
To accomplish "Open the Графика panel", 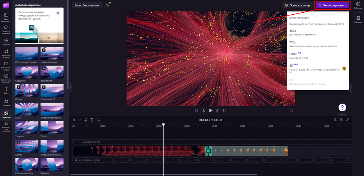I will click(x=6, y=103).
